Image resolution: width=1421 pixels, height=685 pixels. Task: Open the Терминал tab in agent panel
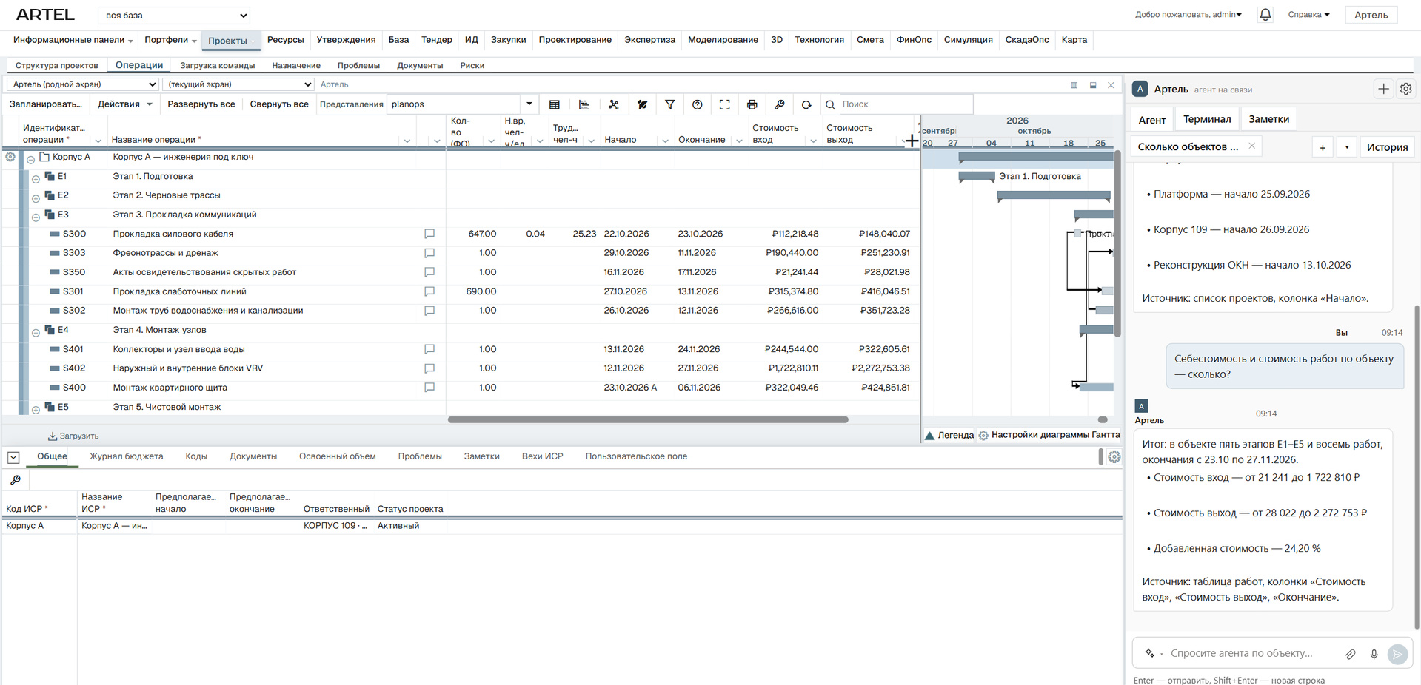point(1207,119)
